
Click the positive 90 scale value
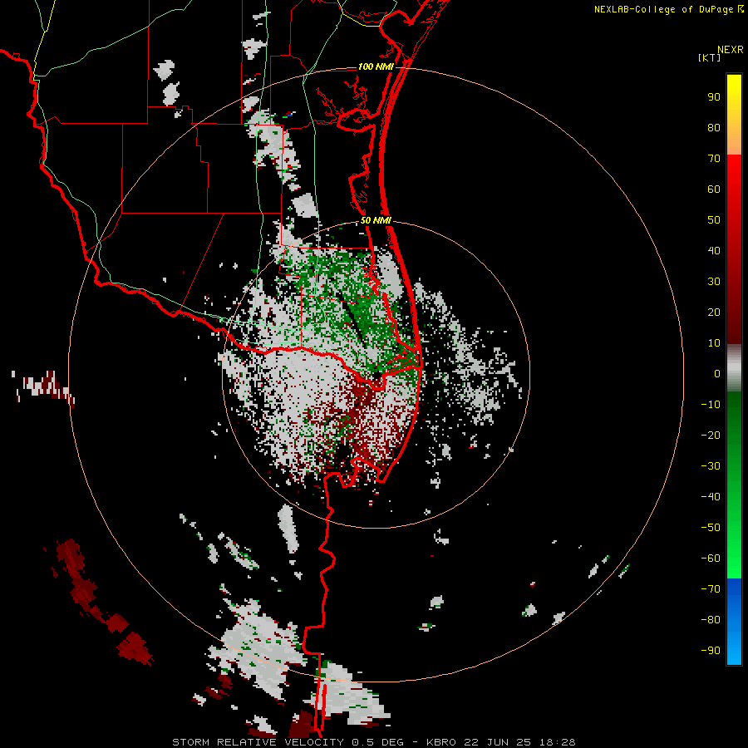(x=714, y=97)
